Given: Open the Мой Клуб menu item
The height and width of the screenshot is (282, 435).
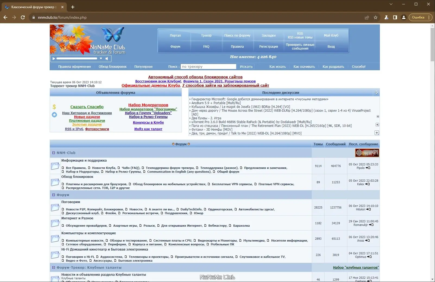Looking at the screenshot, I should (331, 36).
